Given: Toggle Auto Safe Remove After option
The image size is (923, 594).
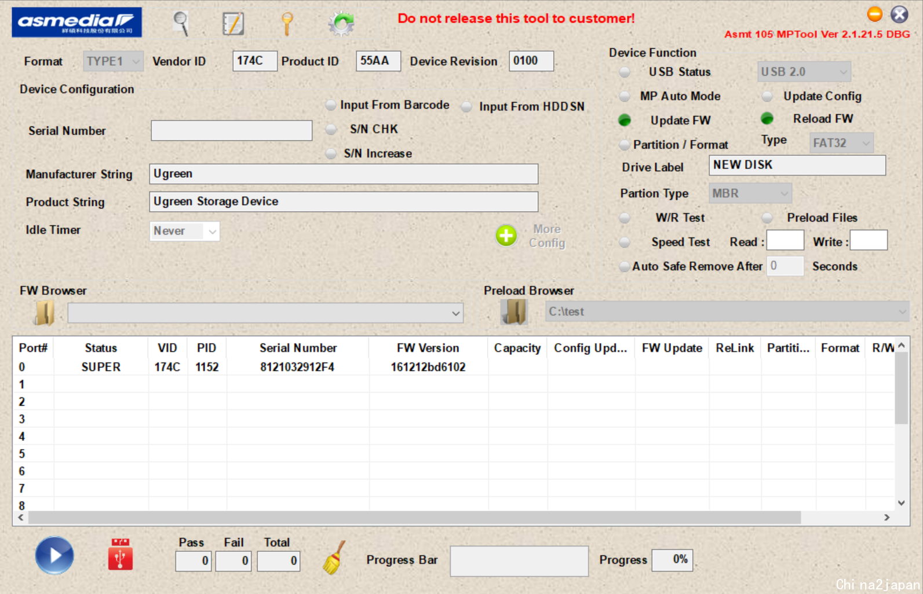Looking at the screenshot, I should (x=624, y=266).
